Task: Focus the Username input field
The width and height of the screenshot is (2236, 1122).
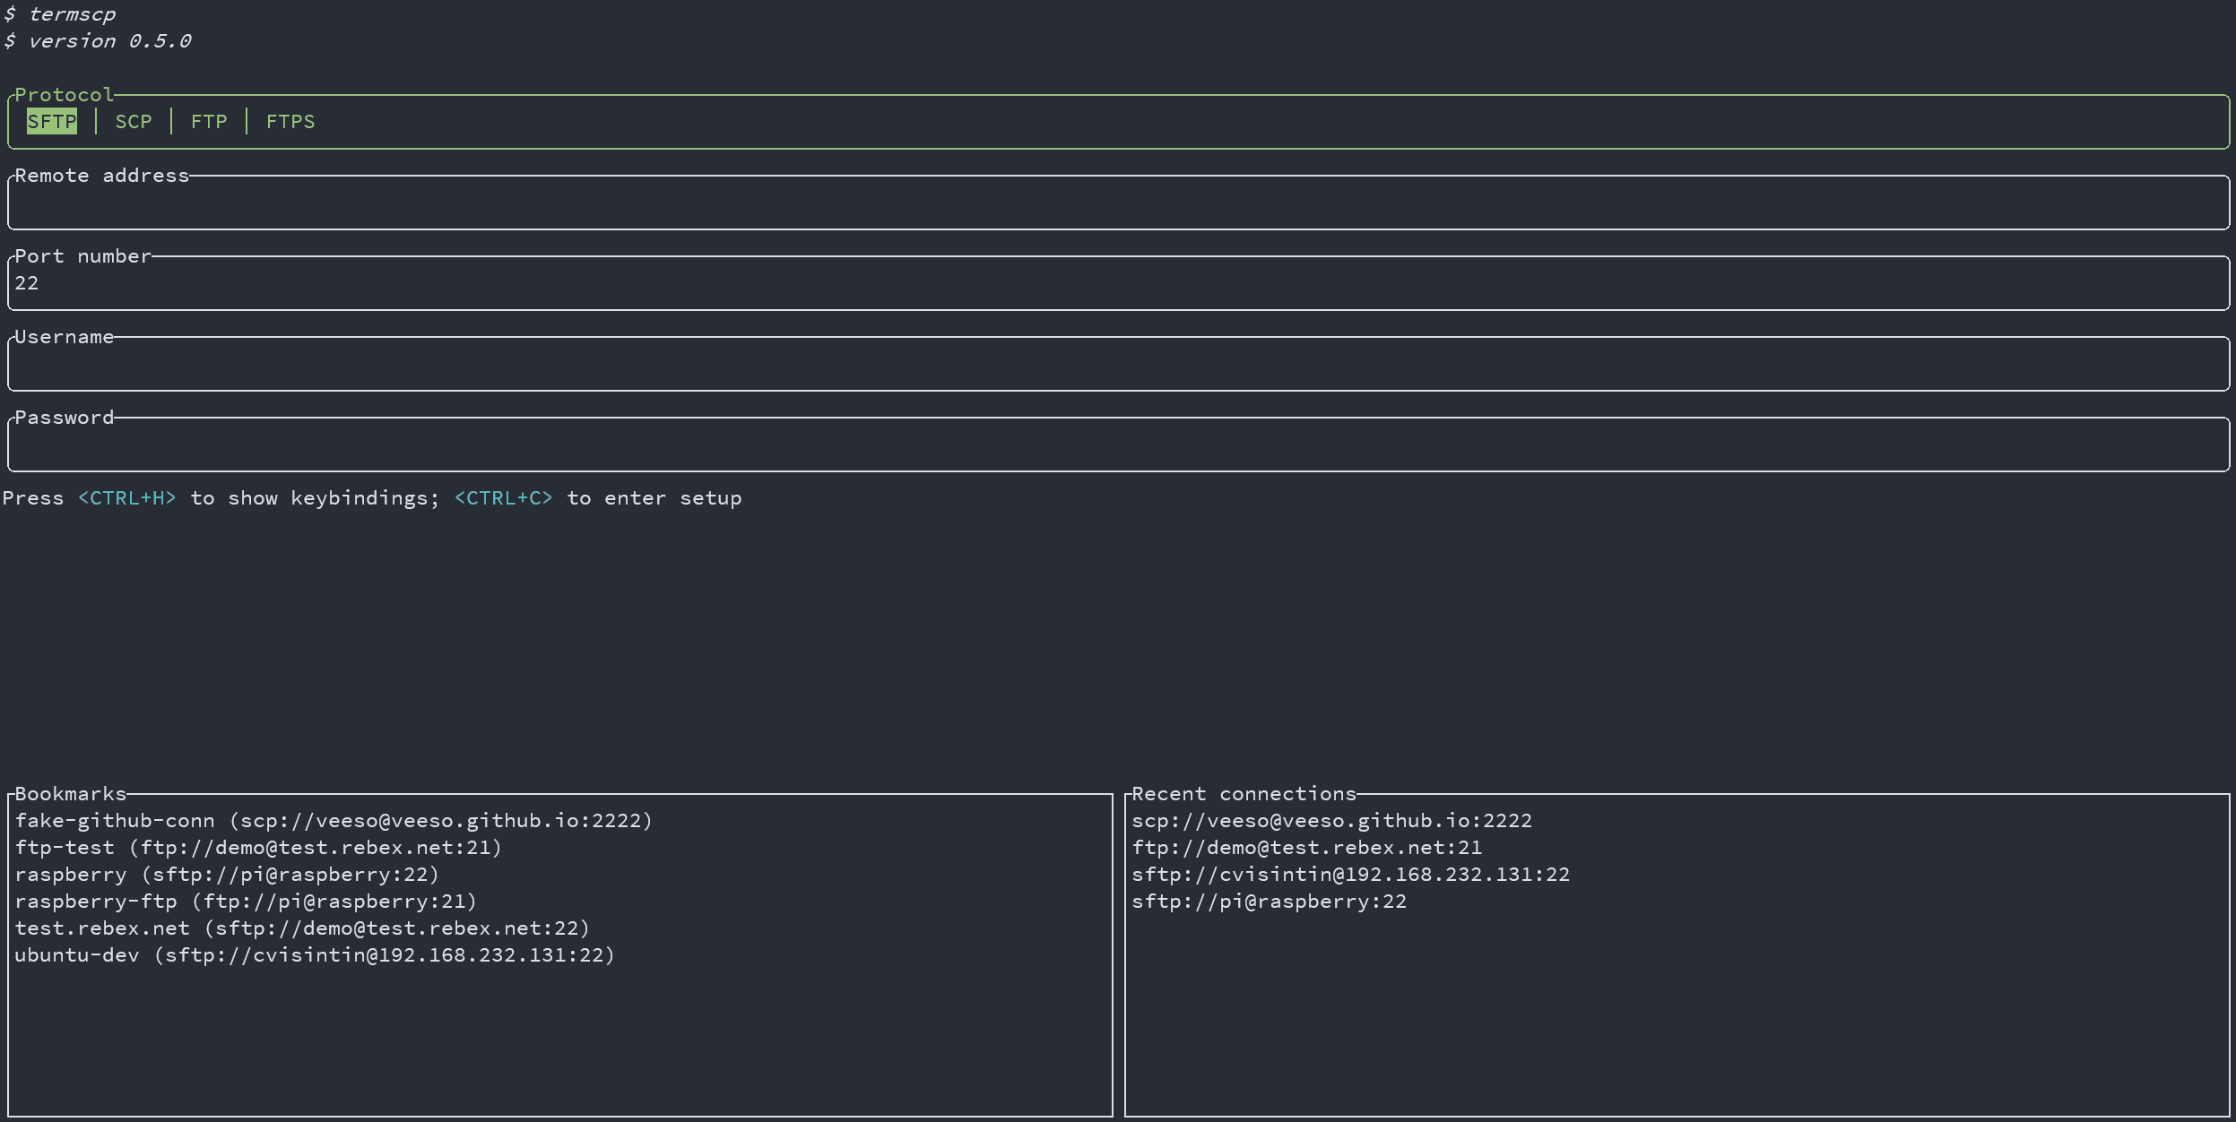Action: 1117,365
